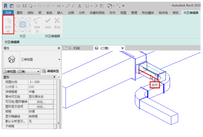Open the default 3D view icon

click(87, 6)
